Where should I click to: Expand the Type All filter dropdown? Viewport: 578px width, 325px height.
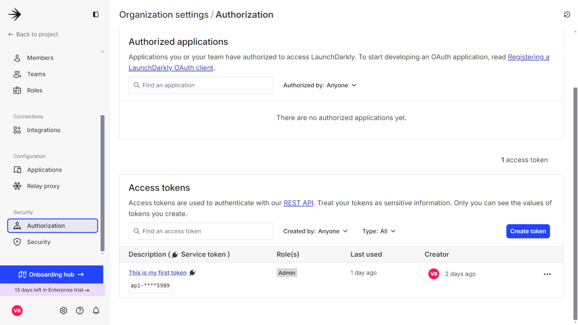379,231
